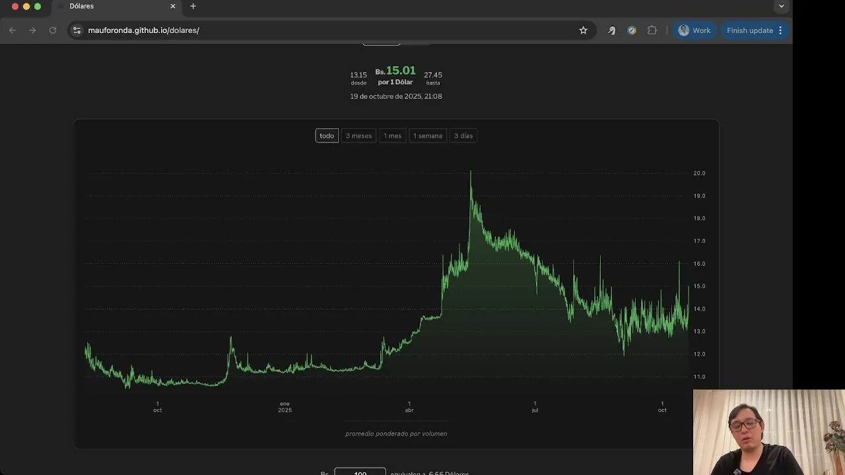Viewport: 845px width, 475px height.
Task: Select the '1 semana' time range
Action: pyautogui.click(x=428, y=136)
